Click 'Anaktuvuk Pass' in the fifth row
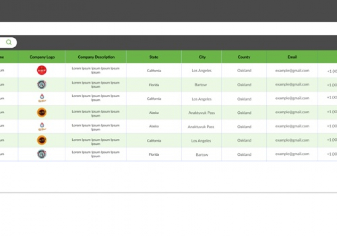Viewport: 337px width, 236px height. pos(201,126)
